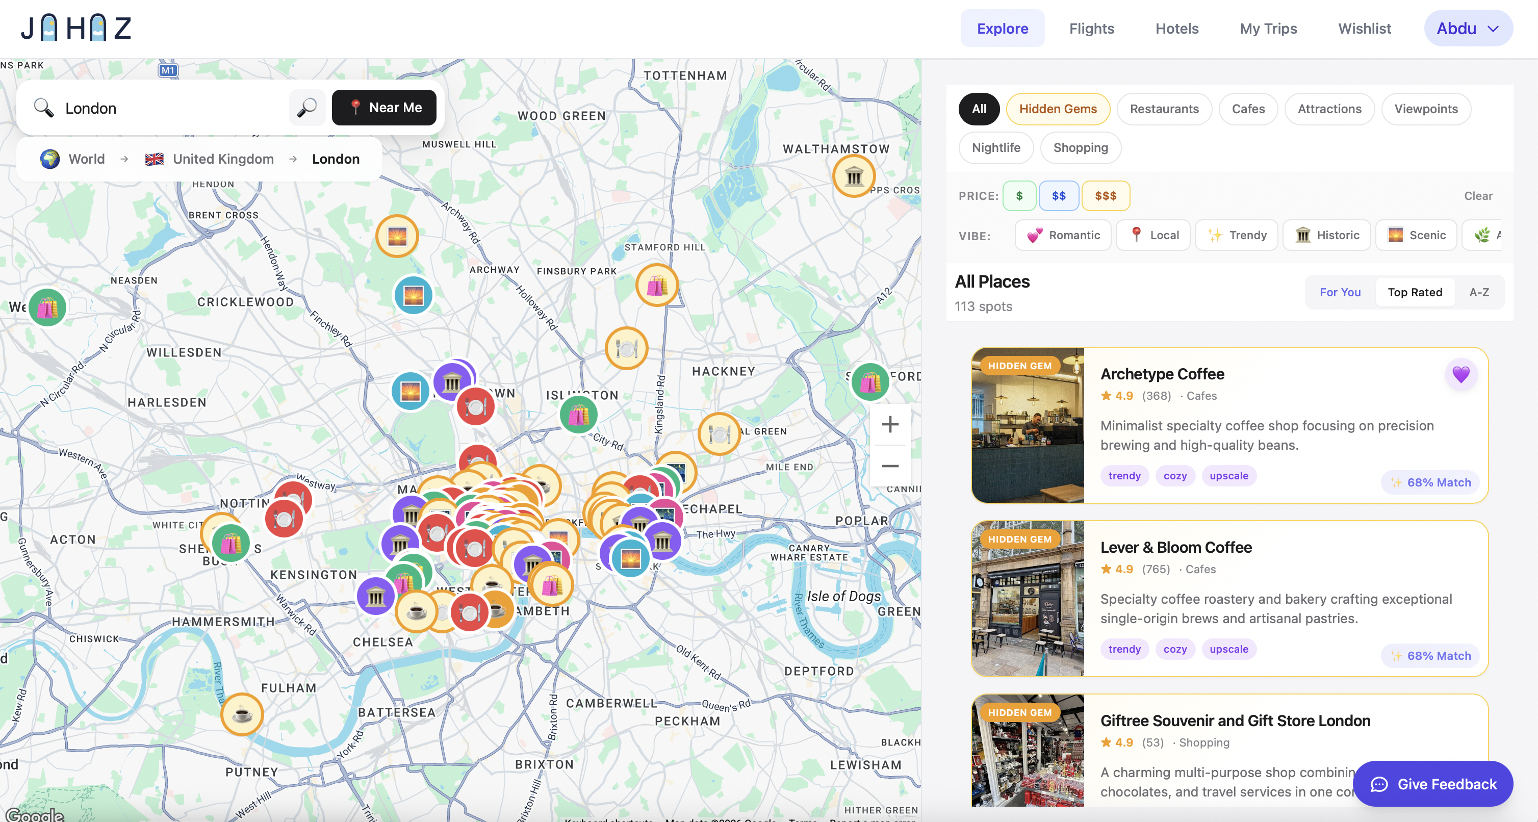
Task: Open the Abdu account dropdown
Action: (1468, 28)
